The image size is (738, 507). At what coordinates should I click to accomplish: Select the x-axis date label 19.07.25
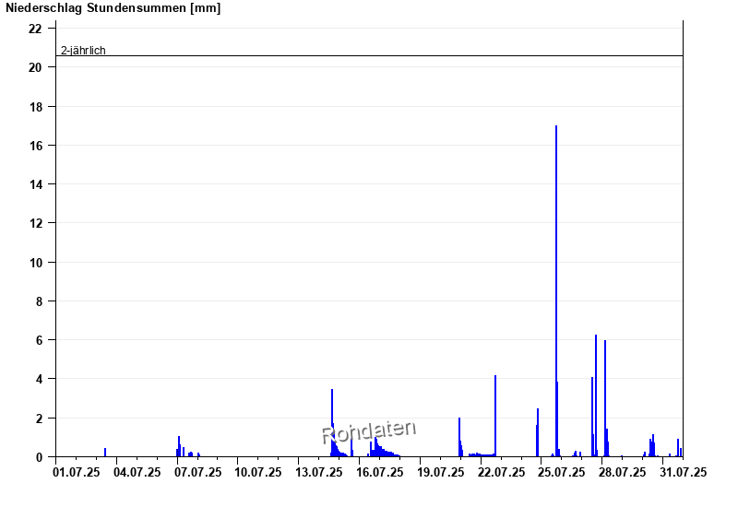click(x=440, y=473)
